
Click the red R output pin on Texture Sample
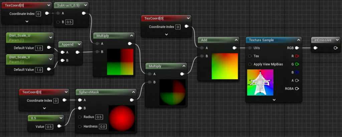pyautogui.click(x=297, y=56)
